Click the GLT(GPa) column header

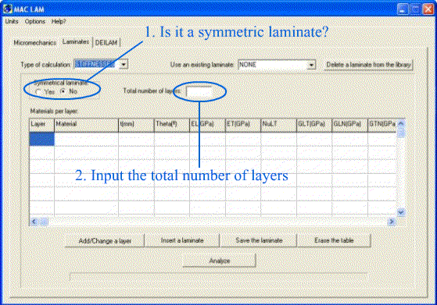(314, 125)
